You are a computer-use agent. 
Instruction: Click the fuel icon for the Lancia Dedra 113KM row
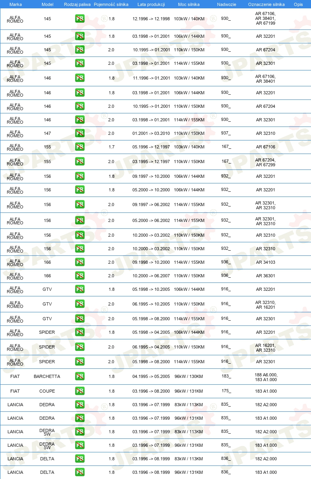tap(80, 405)
